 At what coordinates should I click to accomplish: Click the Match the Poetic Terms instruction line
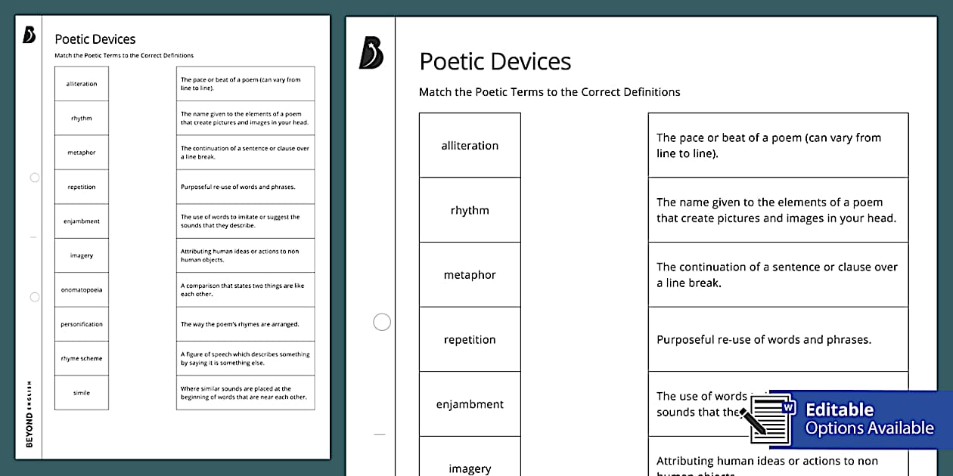(548, 91)
